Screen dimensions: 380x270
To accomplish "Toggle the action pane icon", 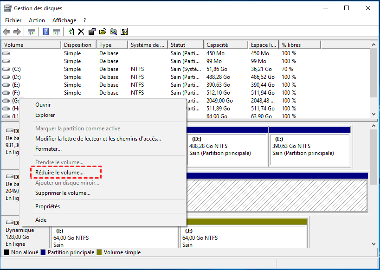I will point(57,32).
